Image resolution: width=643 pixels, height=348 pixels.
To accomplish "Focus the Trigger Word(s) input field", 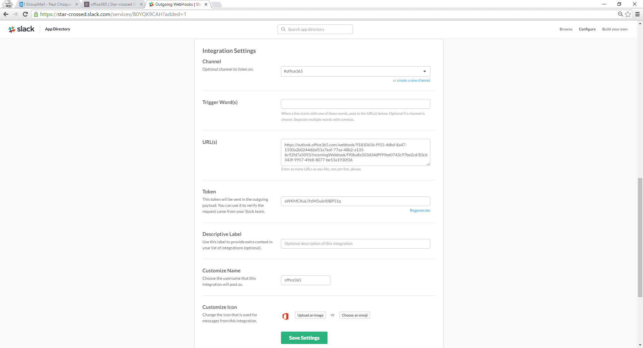I will [355, 104].
